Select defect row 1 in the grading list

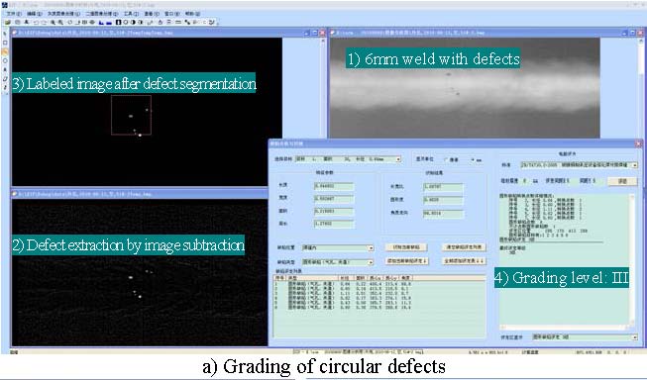point(379,284)
